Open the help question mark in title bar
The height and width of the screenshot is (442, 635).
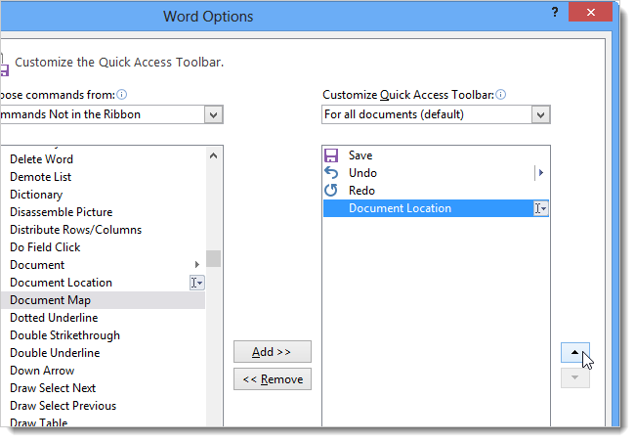click(555, 12)
